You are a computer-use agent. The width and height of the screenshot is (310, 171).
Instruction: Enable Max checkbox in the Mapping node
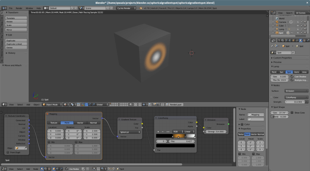(76, 142)
